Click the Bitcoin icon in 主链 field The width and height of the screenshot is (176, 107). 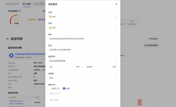(50, 17)
